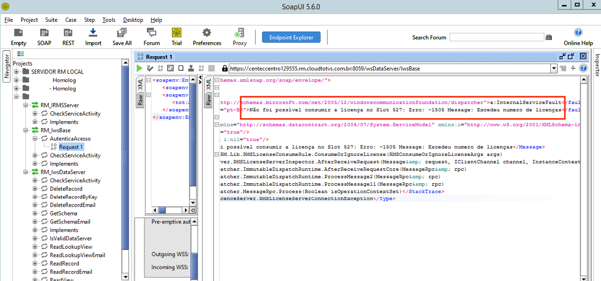Collapse the RM_IwsDataServer interface node
The height and width of the screenshot is (281, 601).
pyautogui.click(x=26, y=172)
